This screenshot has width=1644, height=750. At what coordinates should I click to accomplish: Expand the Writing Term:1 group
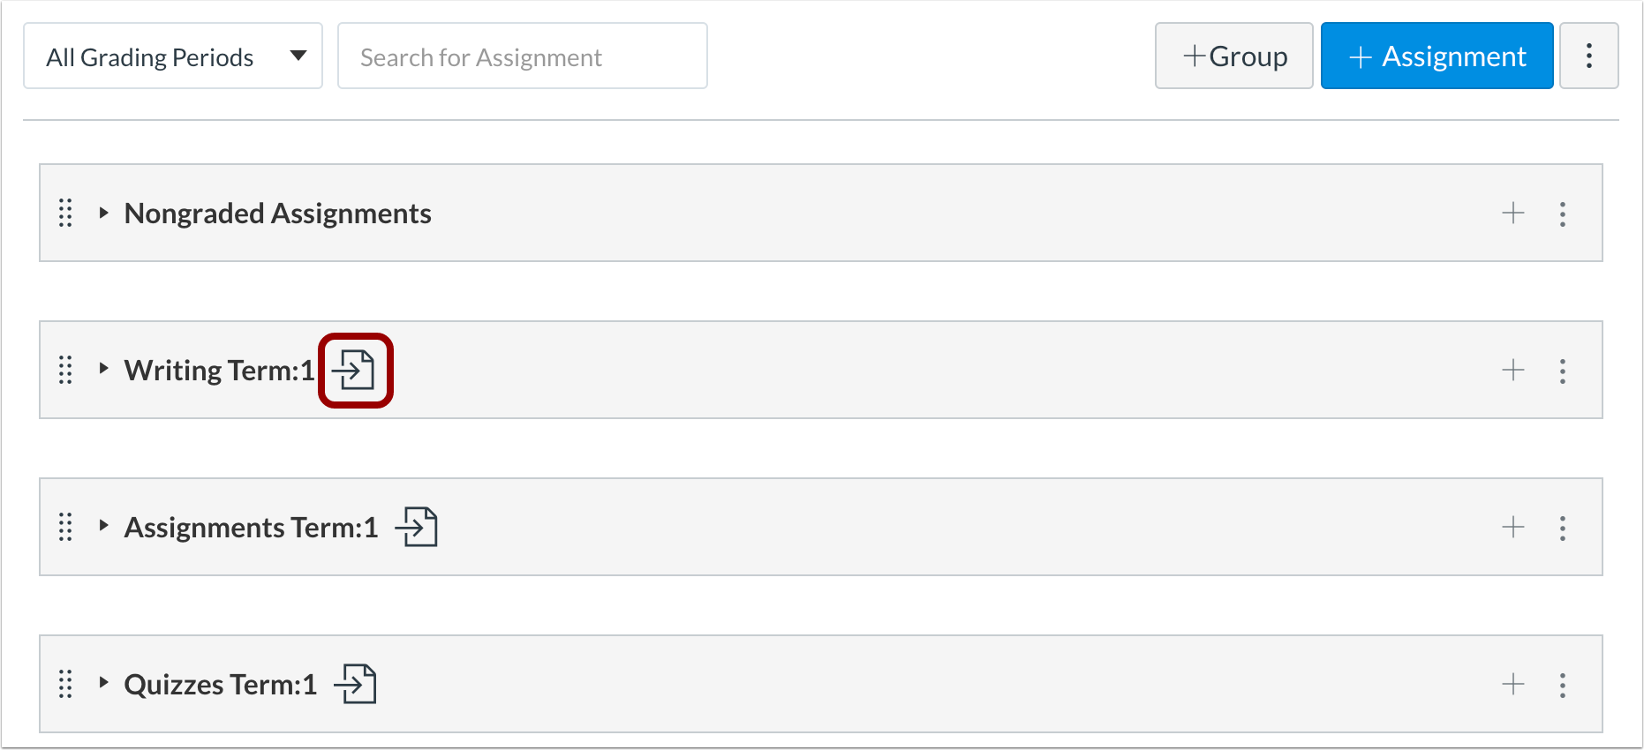click(x=102, y=370)
